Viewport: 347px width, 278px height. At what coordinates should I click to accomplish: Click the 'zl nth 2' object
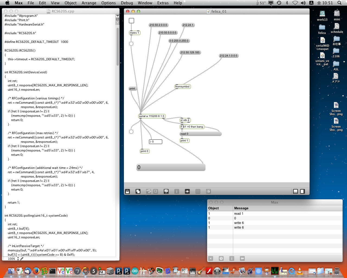pos(185,120)
